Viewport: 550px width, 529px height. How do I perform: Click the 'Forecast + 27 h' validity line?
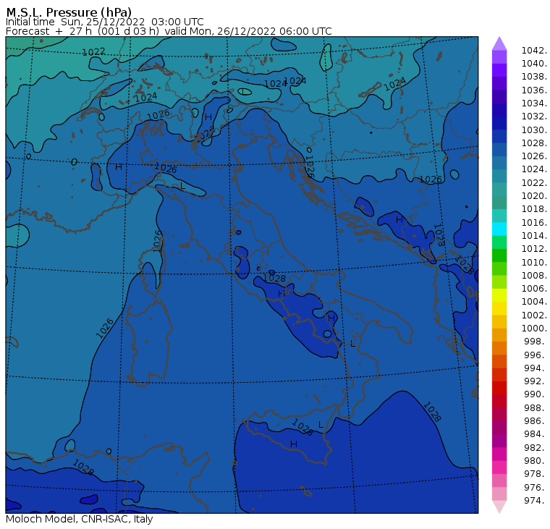point(169,31)
